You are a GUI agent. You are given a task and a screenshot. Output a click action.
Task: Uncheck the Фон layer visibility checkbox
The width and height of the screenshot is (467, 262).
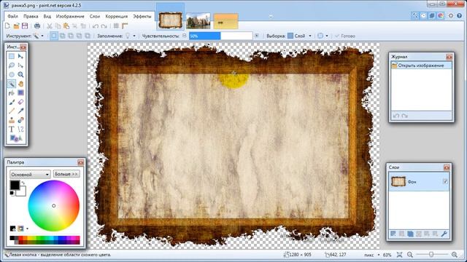pos(445,181)
